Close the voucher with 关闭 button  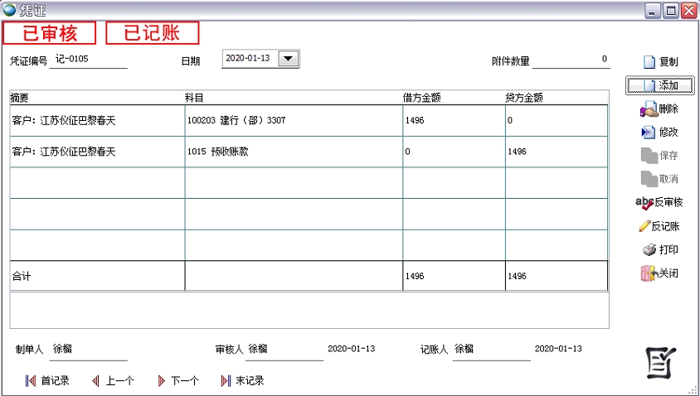click(x=659, y=273)
